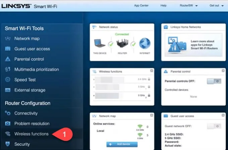Close the Guest user access widget
Image resolution: width=228 pixels, height=150 pixels.
(223, 115)
